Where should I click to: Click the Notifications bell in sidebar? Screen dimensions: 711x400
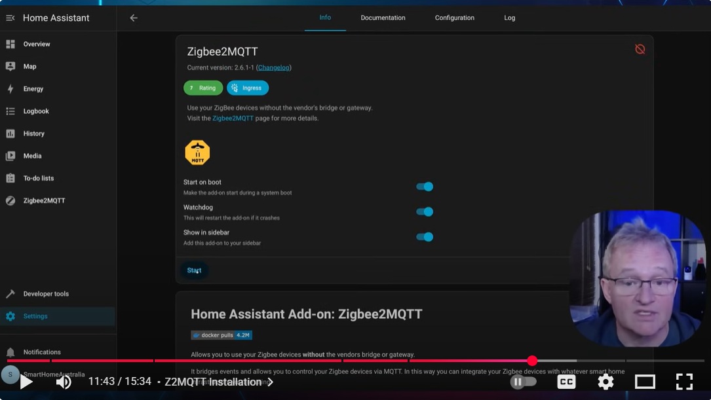(10, 352)
